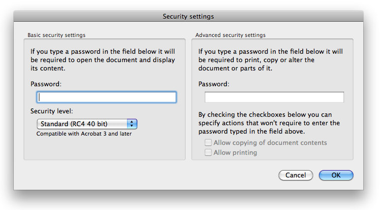This screenshot has height=210, width=380.
Task: Click the Basic security Password input field
Action: point(106,97)
